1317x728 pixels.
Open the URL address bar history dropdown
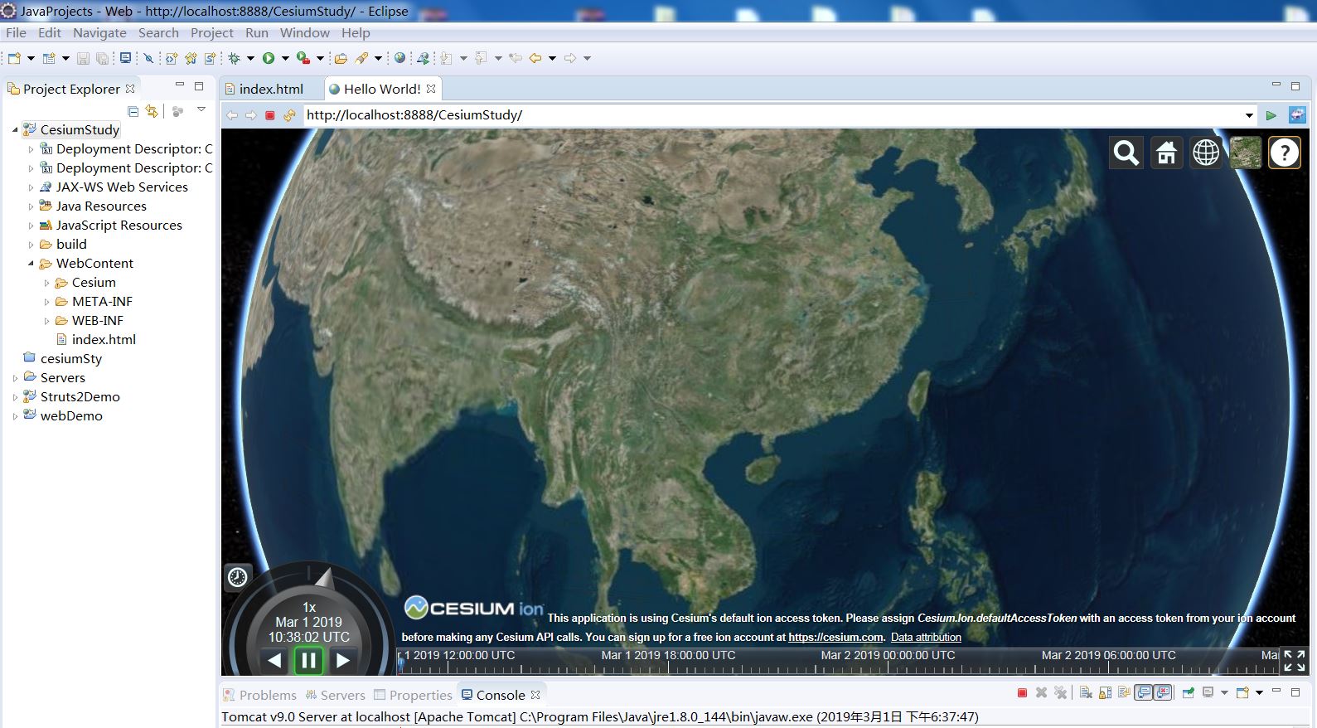click(x=1249, y=115)
